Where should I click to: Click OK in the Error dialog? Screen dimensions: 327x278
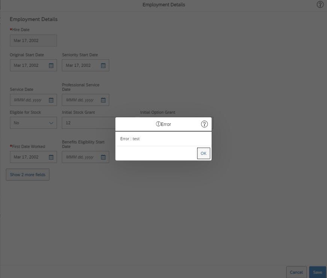coord(204,153)
